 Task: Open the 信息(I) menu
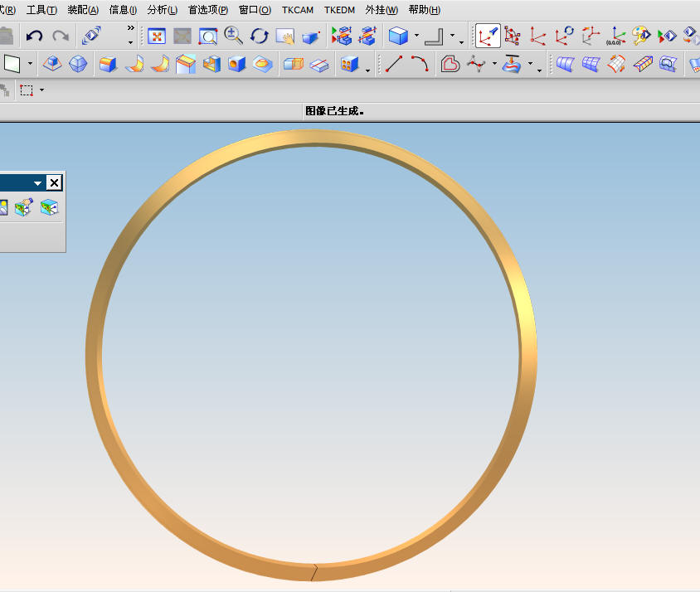[123, 10]
